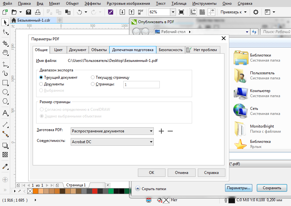This screenshot has width=291, height=206.
Task: Switch to the Безопасность tab
Action: [x=171, y=50]
